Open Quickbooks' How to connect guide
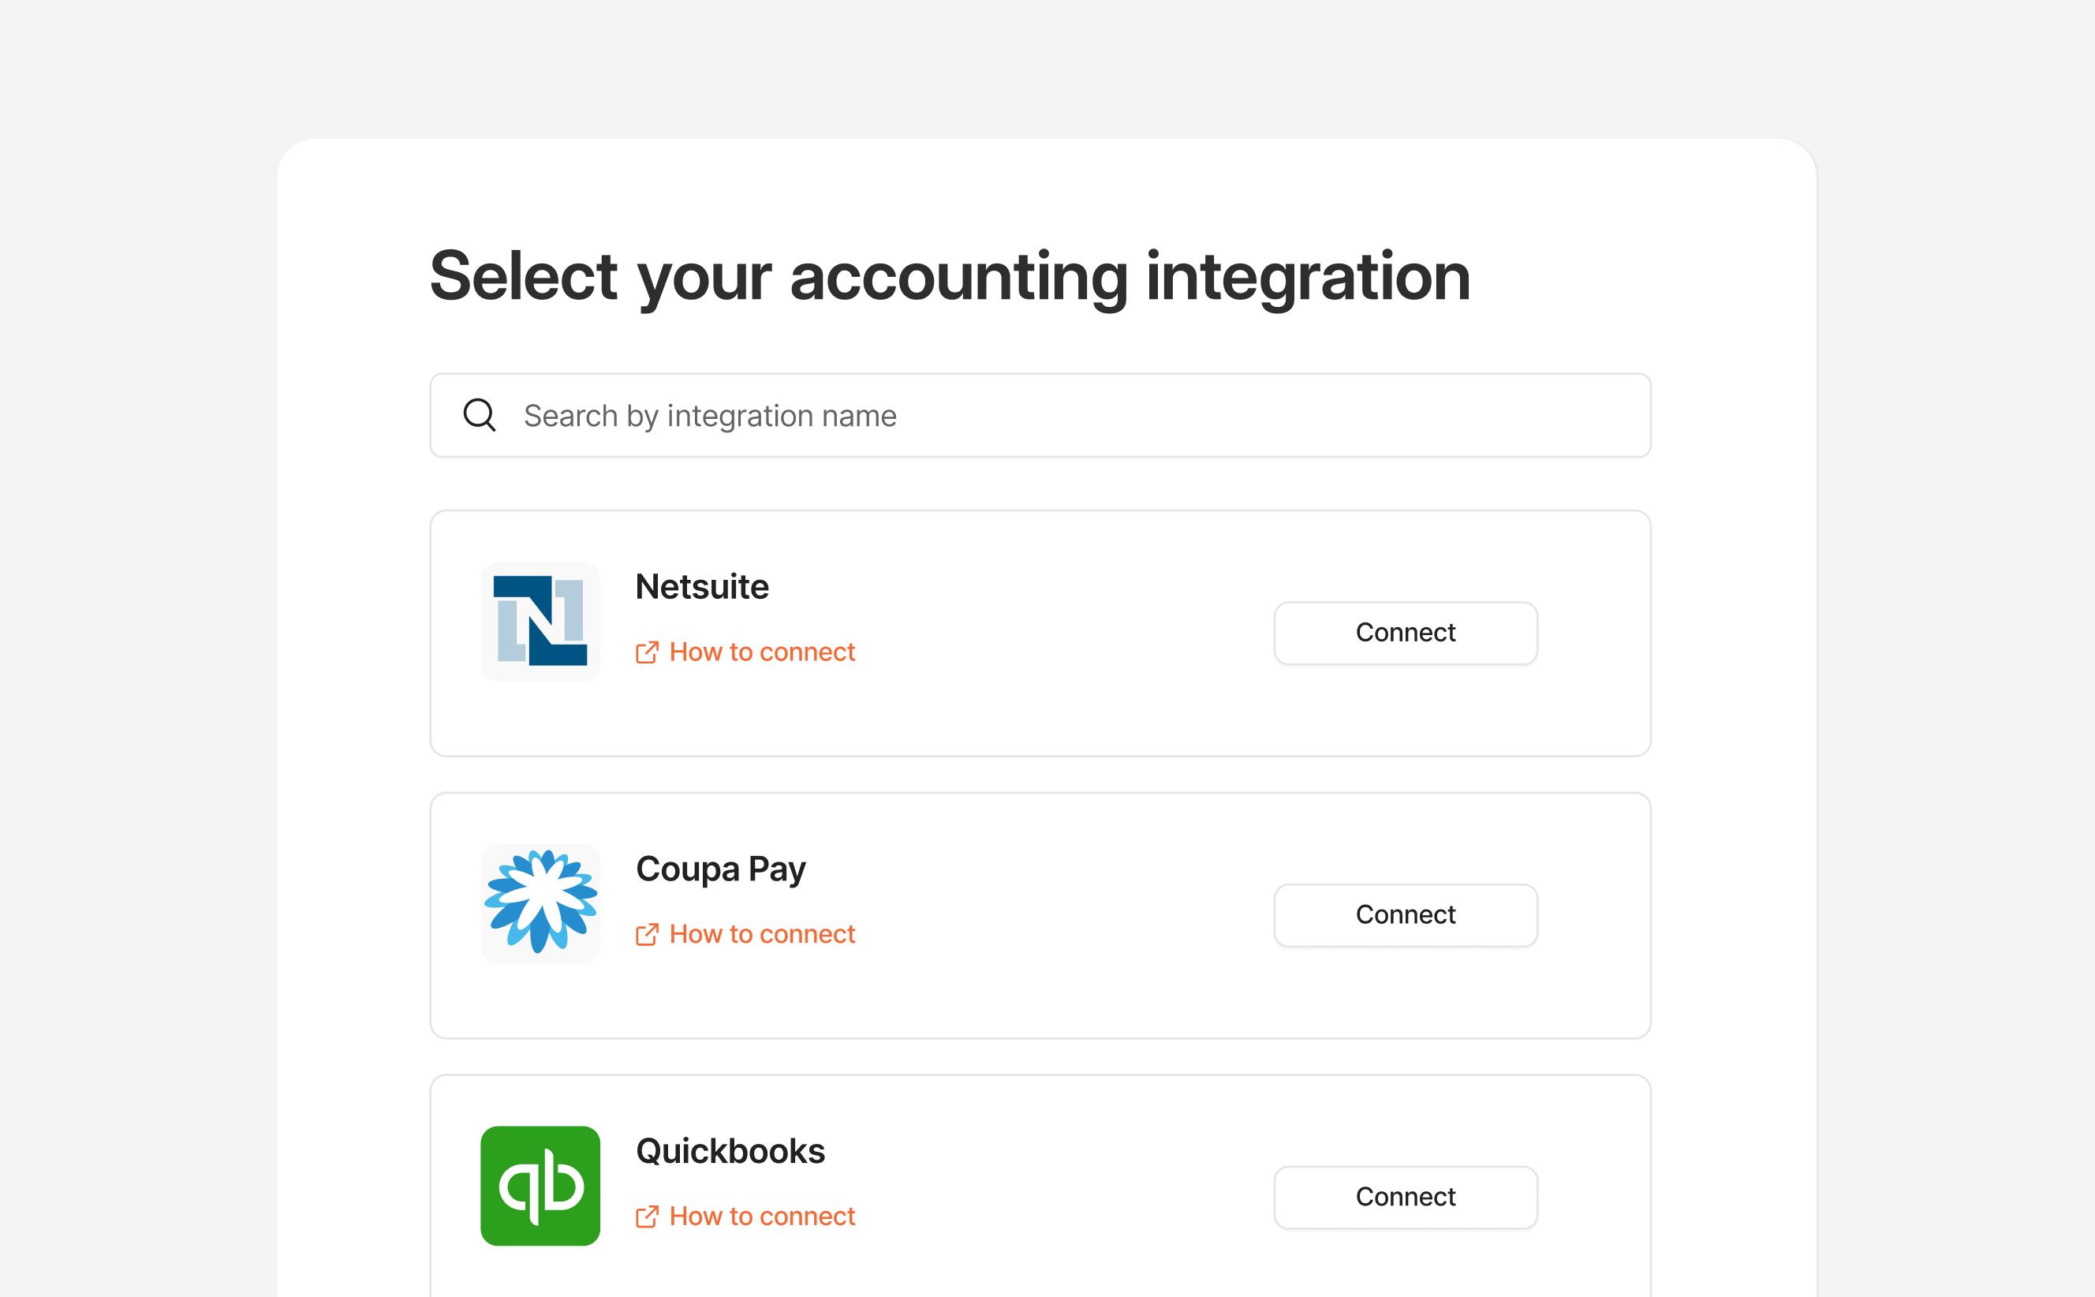This screenshot has width=2095, height=1297. point(761,1216)
